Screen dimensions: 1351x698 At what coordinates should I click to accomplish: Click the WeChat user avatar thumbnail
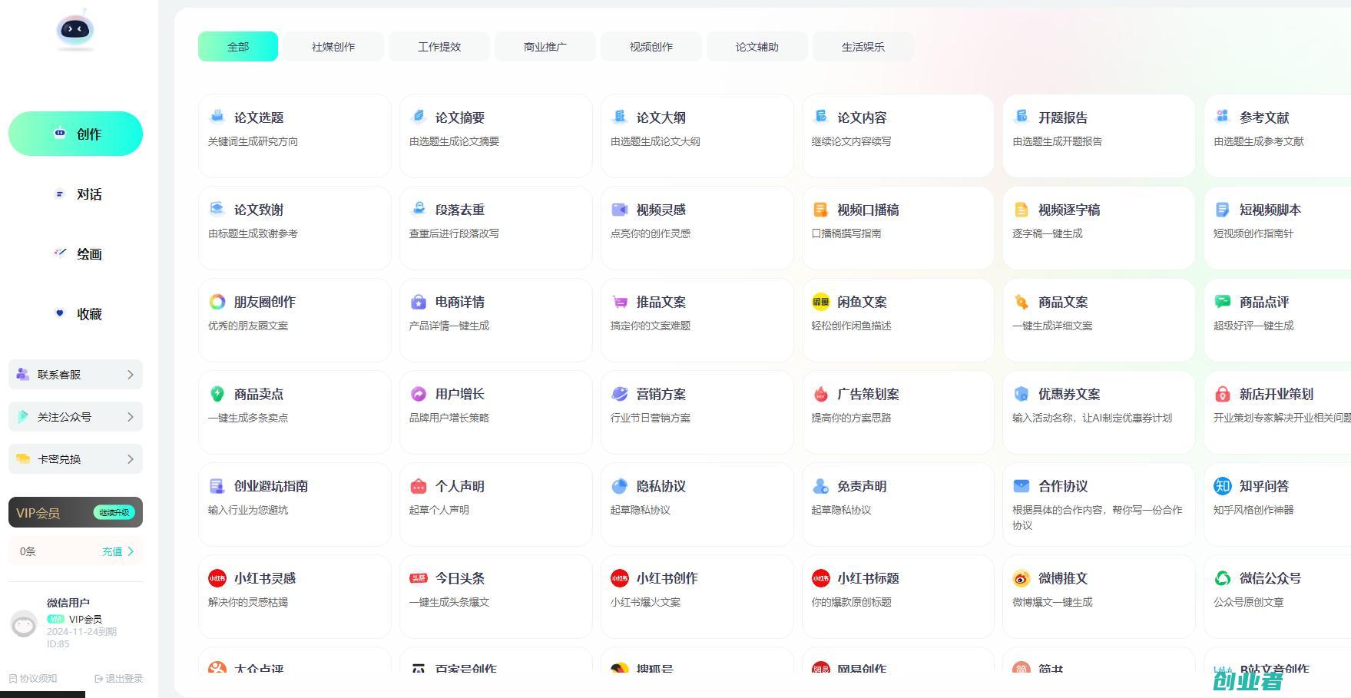[24, 624]
